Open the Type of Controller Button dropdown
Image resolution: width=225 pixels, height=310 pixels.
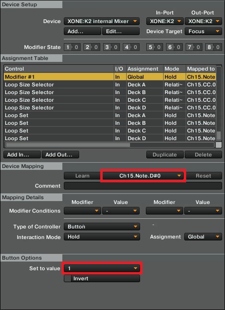(102, 227)
